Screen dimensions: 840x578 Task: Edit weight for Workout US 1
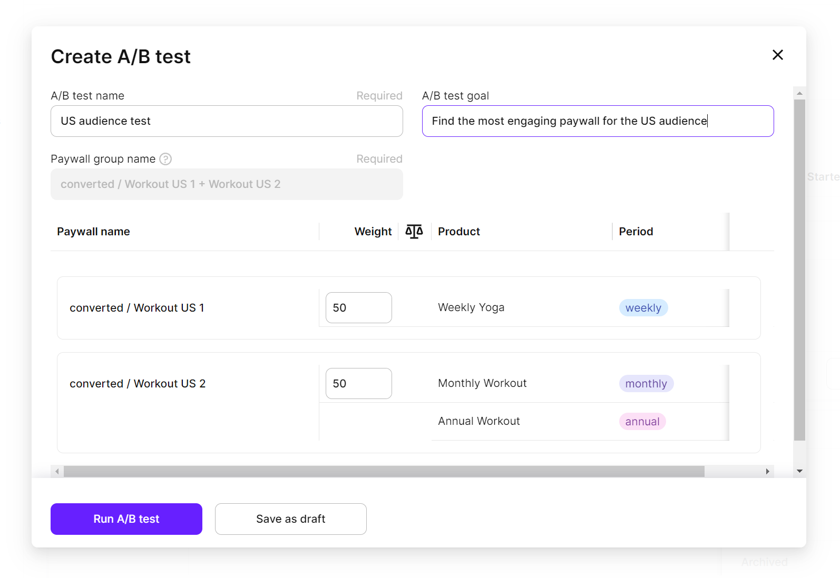coord(358,307)
